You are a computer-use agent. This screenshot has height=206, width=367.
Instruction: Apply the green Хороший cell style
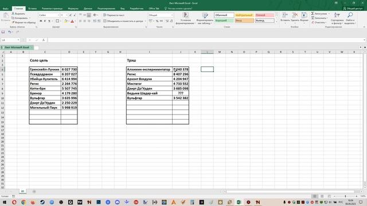click(224, 21)
